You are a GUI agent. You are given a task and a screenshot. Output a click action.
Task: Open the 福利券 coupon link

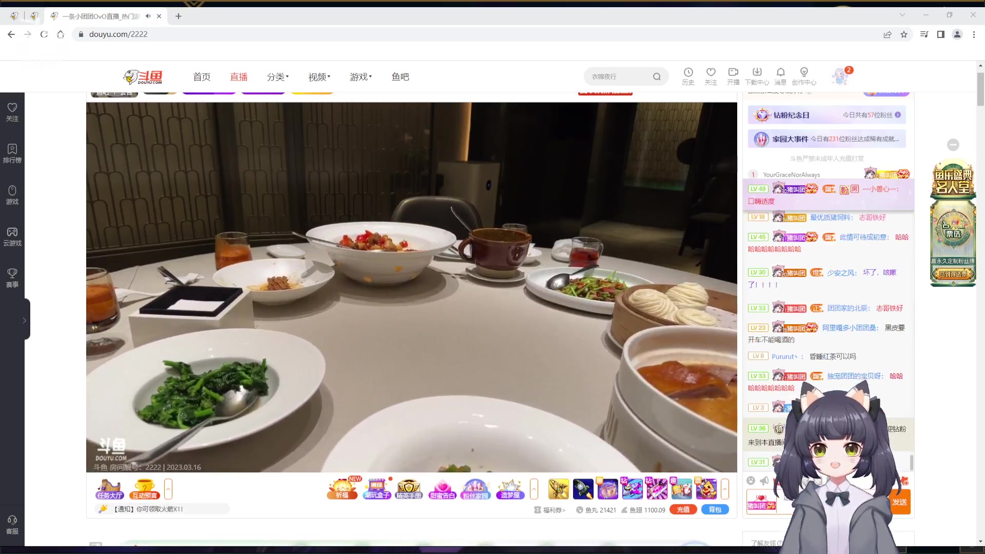coord(549,510)
